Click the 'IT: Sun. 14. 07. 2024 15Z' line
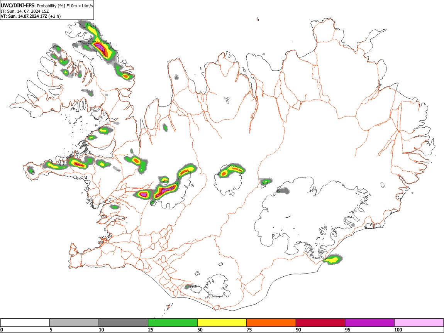 click(25, 11)
